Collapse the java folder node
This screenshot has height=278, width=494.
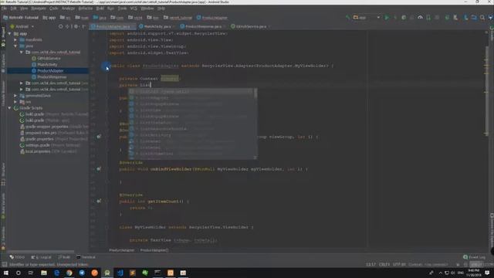[15, 46]
